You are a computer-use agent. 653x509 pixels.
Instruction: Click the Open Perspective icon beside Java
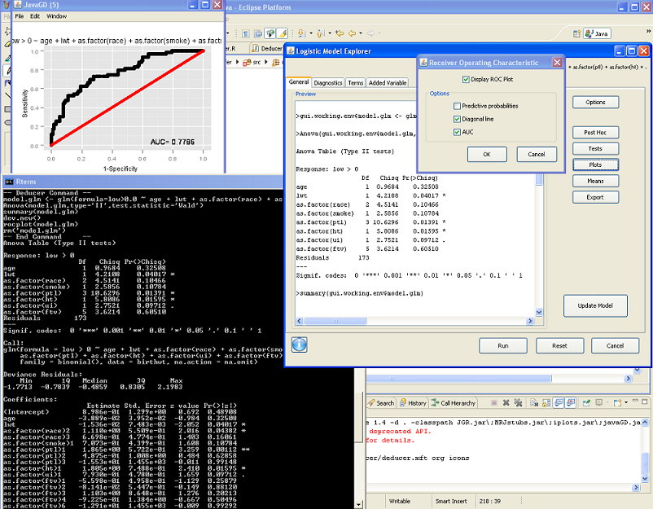point(576,33)
